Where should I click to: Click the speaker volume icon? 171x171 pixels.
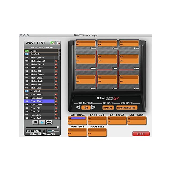tap(45, 131)
